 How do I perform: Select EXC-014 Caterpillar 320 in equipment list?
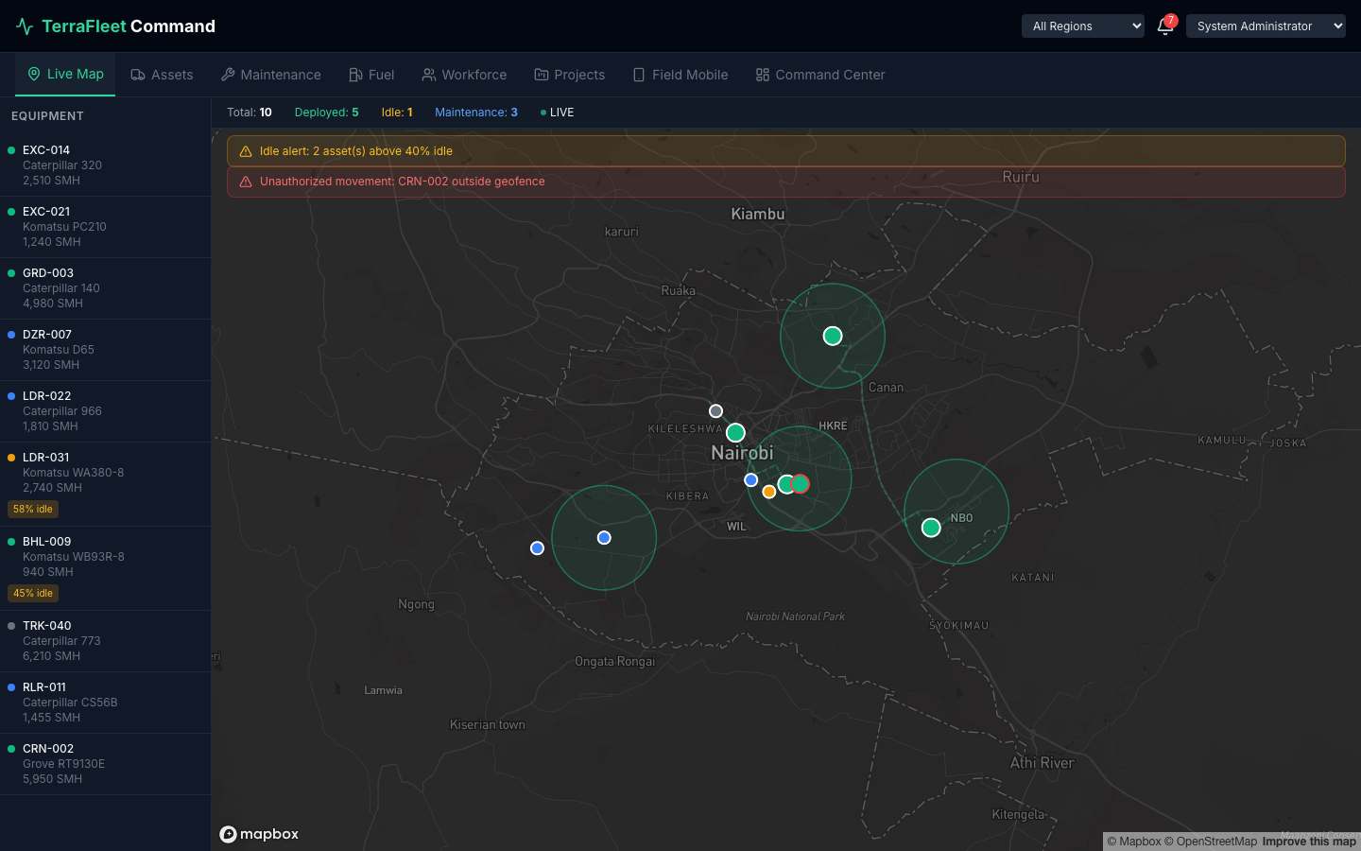[105, 165]
